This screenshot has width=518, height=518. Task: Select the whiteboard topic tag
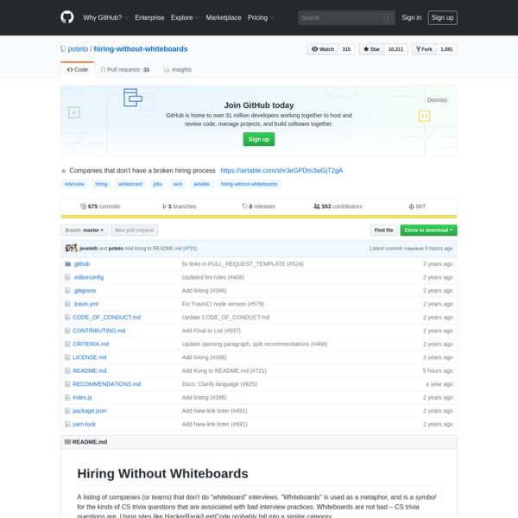pyautogui.click(x=130, y=184)
